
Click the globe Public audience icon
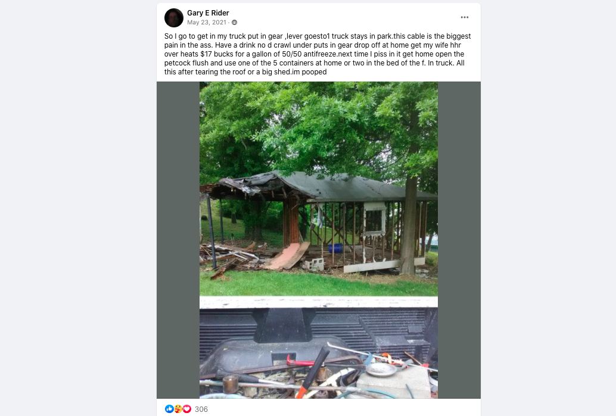[x=235, y=23]
